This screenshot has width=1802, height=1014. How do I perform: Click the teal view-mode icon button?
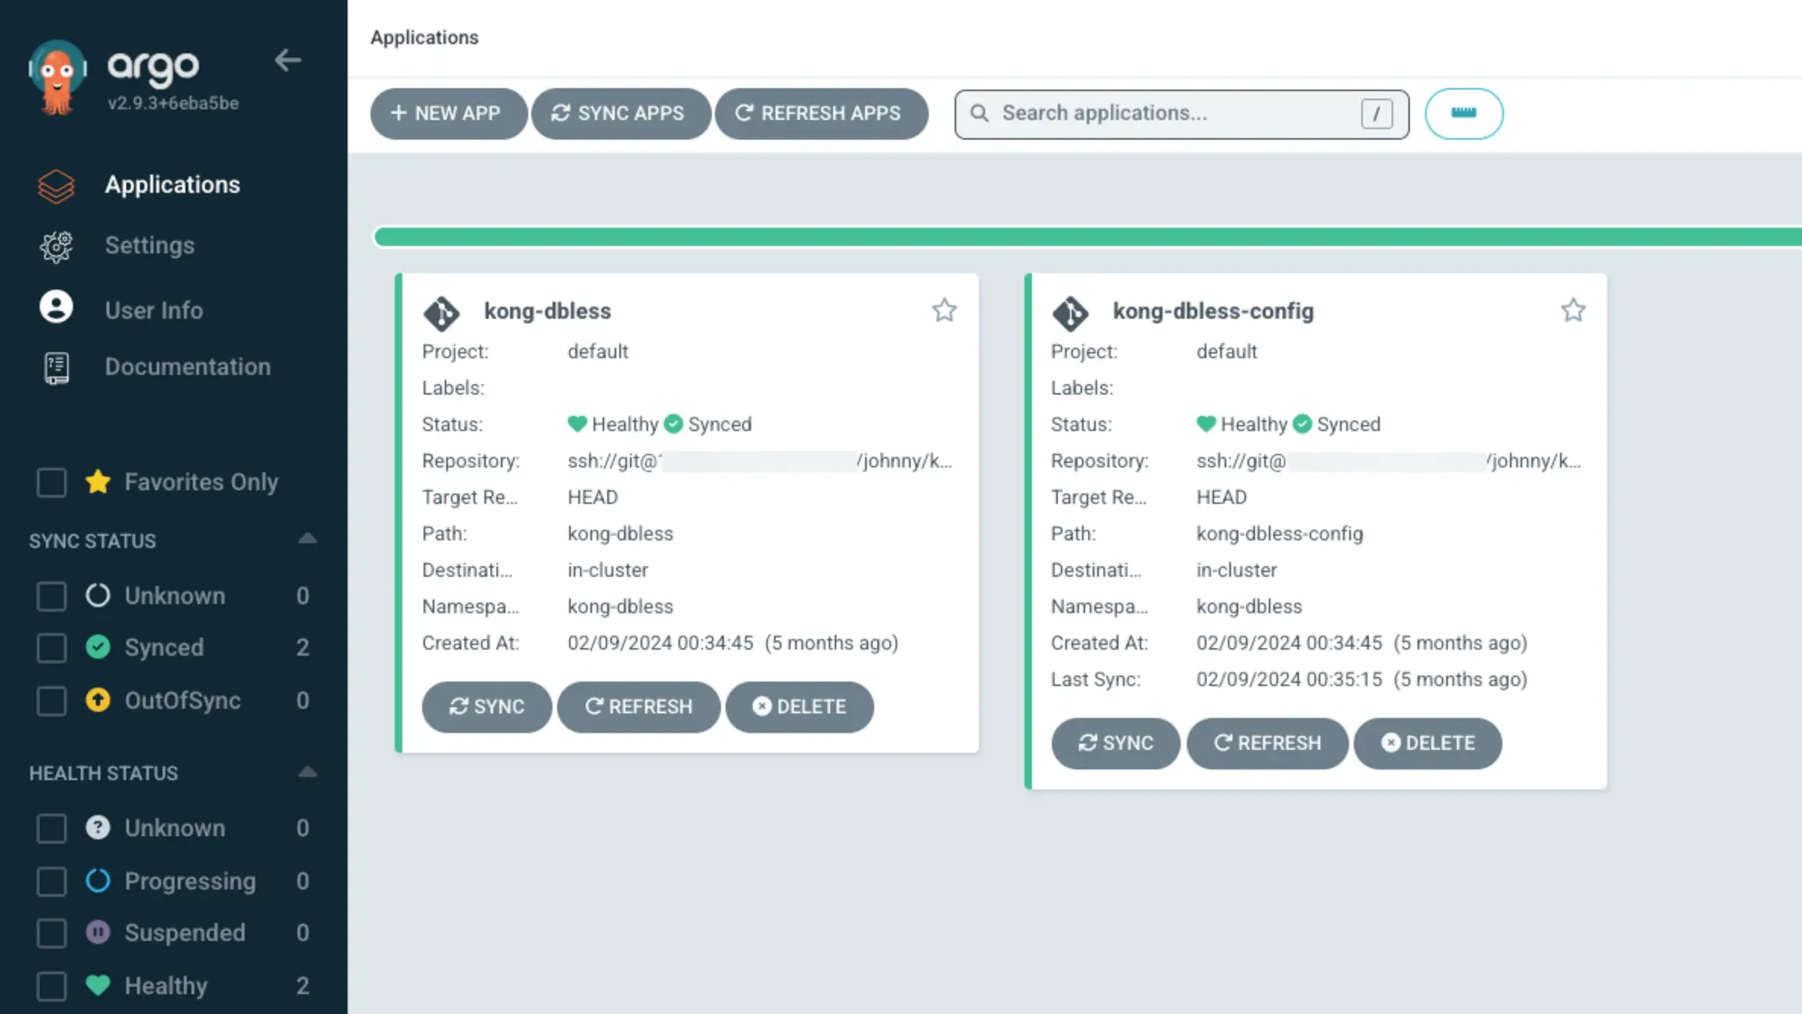pos(1463,114)
